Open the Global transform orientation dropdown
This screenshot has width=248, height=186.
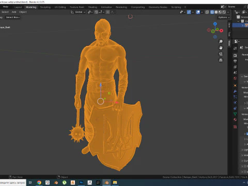pyautogui.click(x=78, y=12)
